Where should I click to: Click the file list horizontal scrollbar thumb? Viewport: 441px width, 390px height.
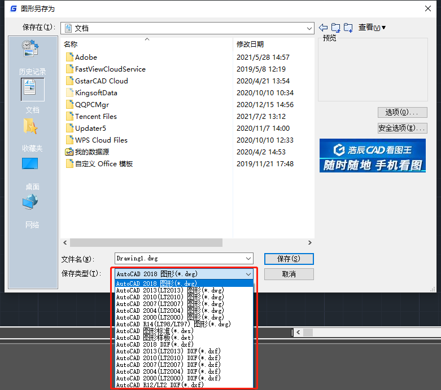click(146, 242)
